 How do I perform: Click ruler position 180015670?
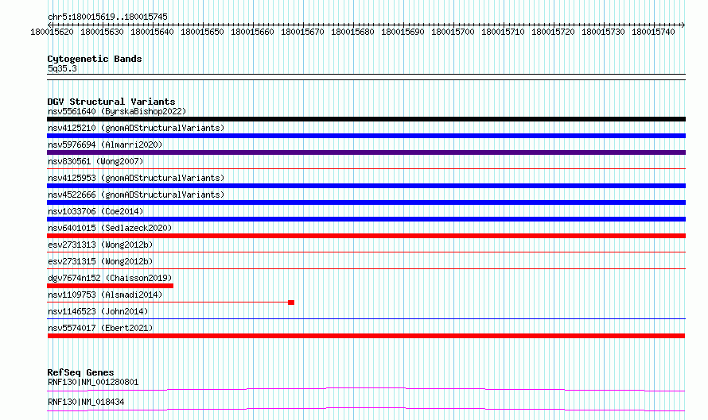click(x=302, y=32)
